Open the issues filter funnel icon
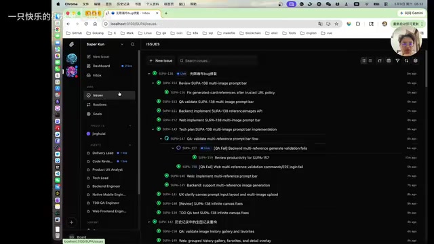This screenshot has height=244, width=434. (397, 60)
